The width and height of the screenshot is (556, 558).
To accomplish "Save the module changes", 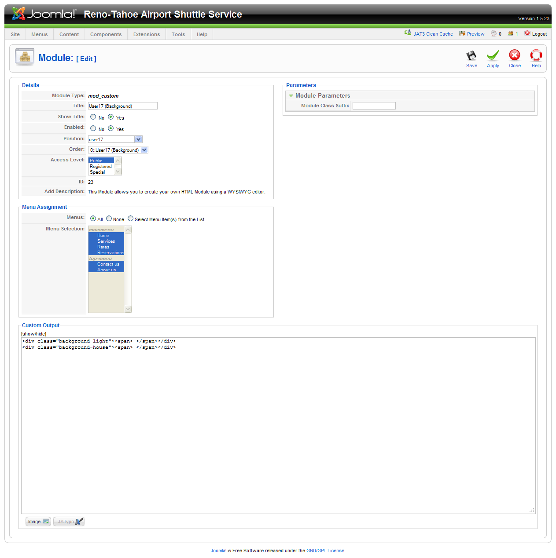I will (x=471, y=58).
